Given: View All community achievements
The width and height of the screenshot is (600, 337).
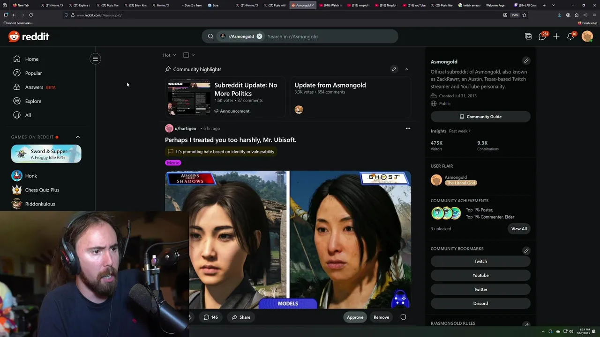Looking at the screenshot, I should pos(519,229).
